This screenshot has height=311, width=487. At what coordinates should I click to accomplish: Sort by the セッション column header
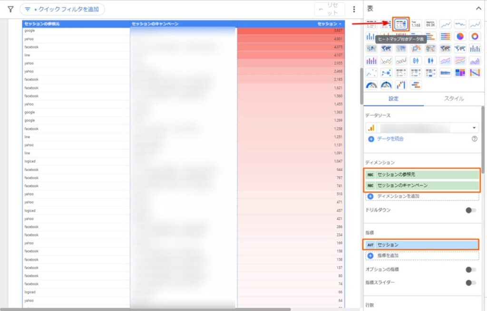329,24
